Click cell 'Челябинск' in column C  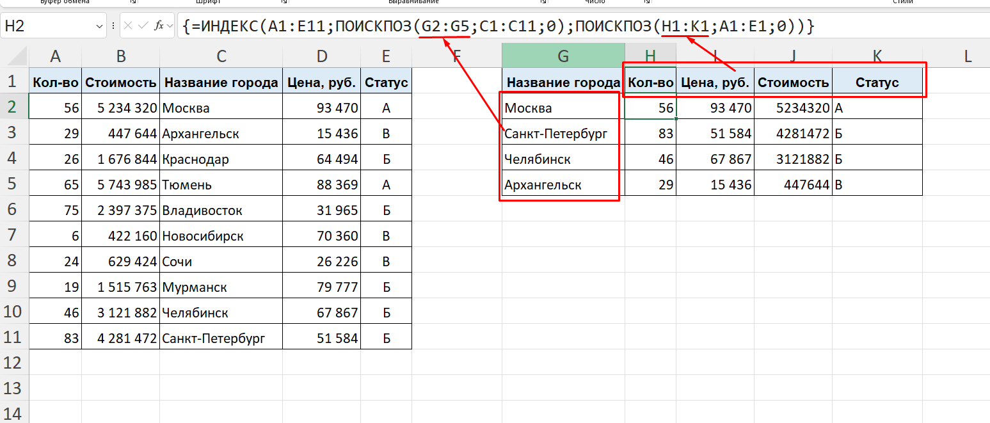click(x=221, y=312)
